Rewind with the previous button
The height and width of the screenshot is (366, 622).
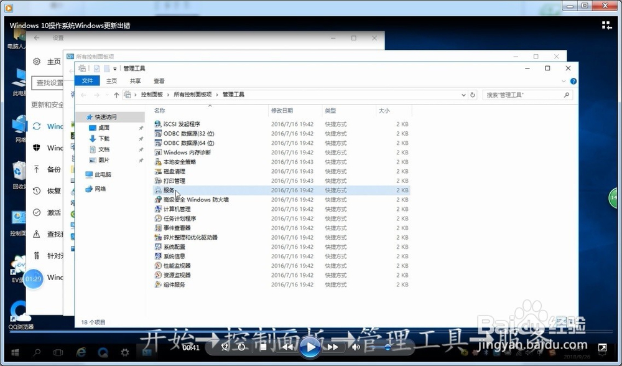click(287, 347)
